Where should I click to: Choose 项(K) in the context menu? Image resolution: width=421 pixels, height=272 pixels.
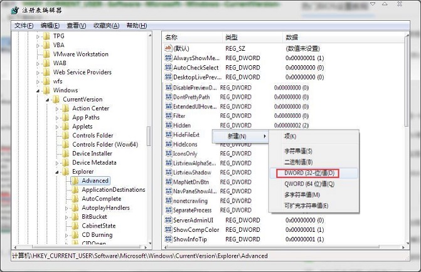point(290,136)
